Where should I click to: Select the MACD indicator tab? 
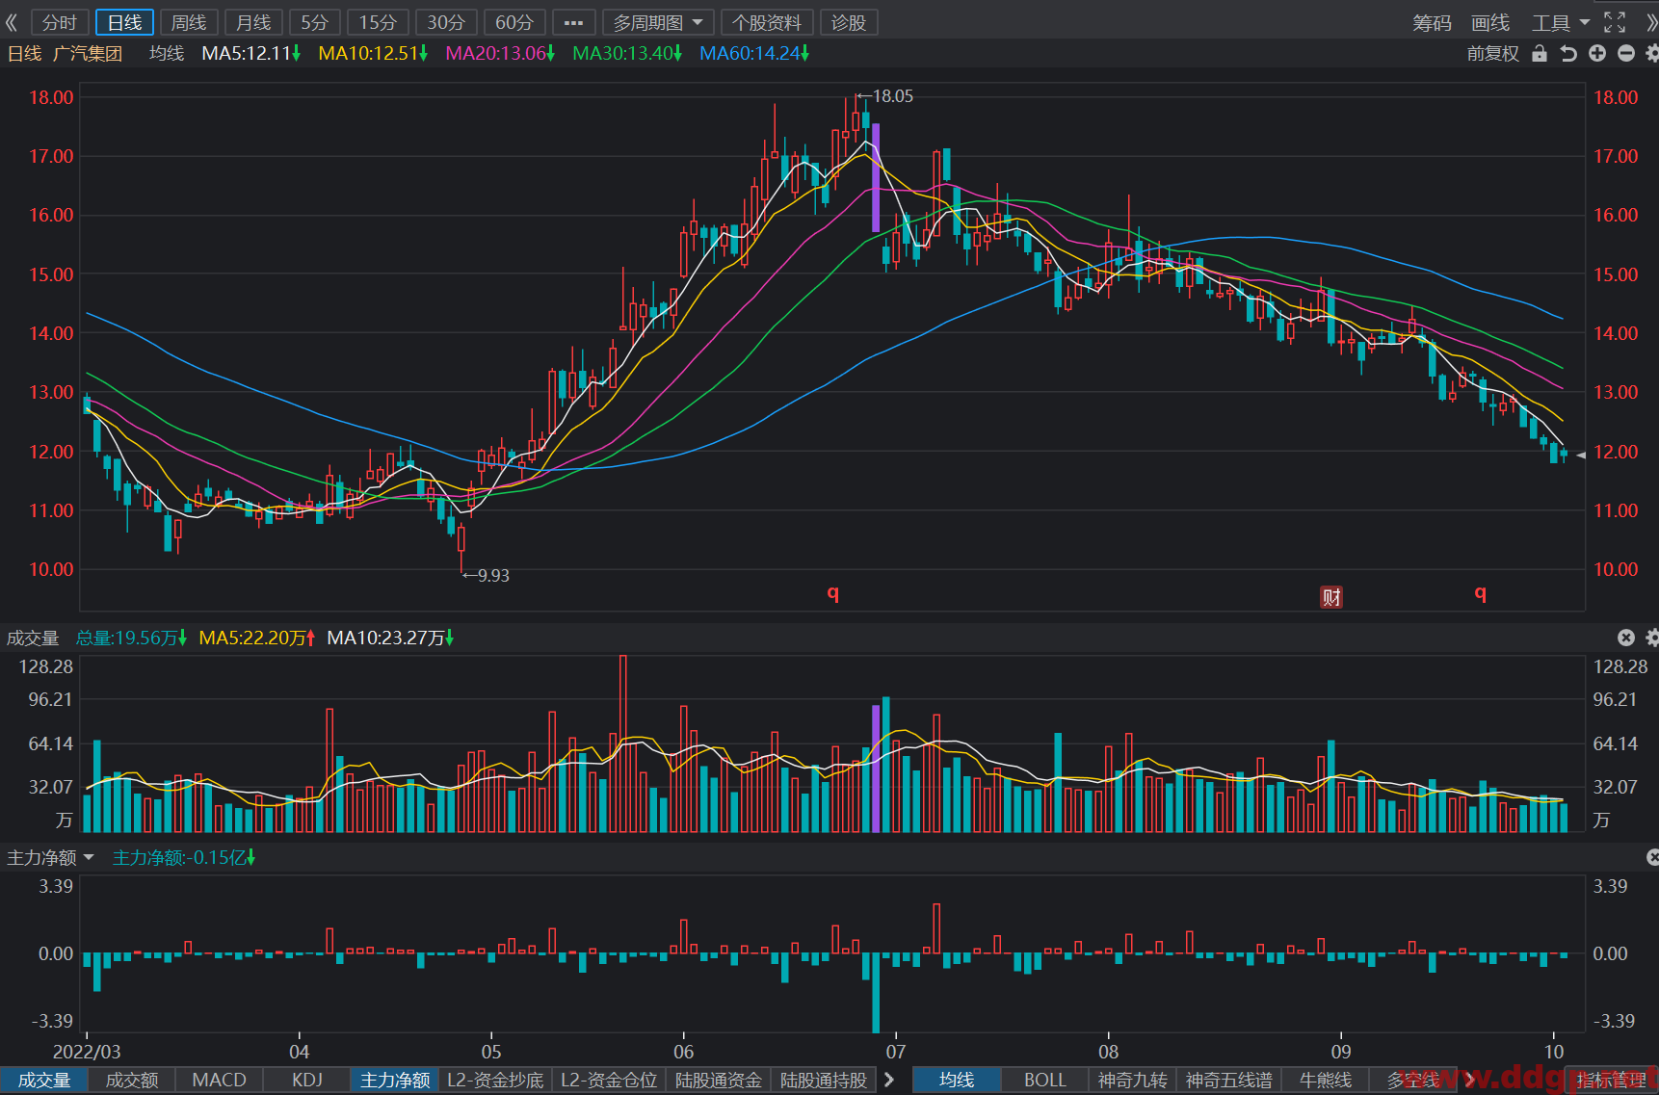coord(220,1081)
